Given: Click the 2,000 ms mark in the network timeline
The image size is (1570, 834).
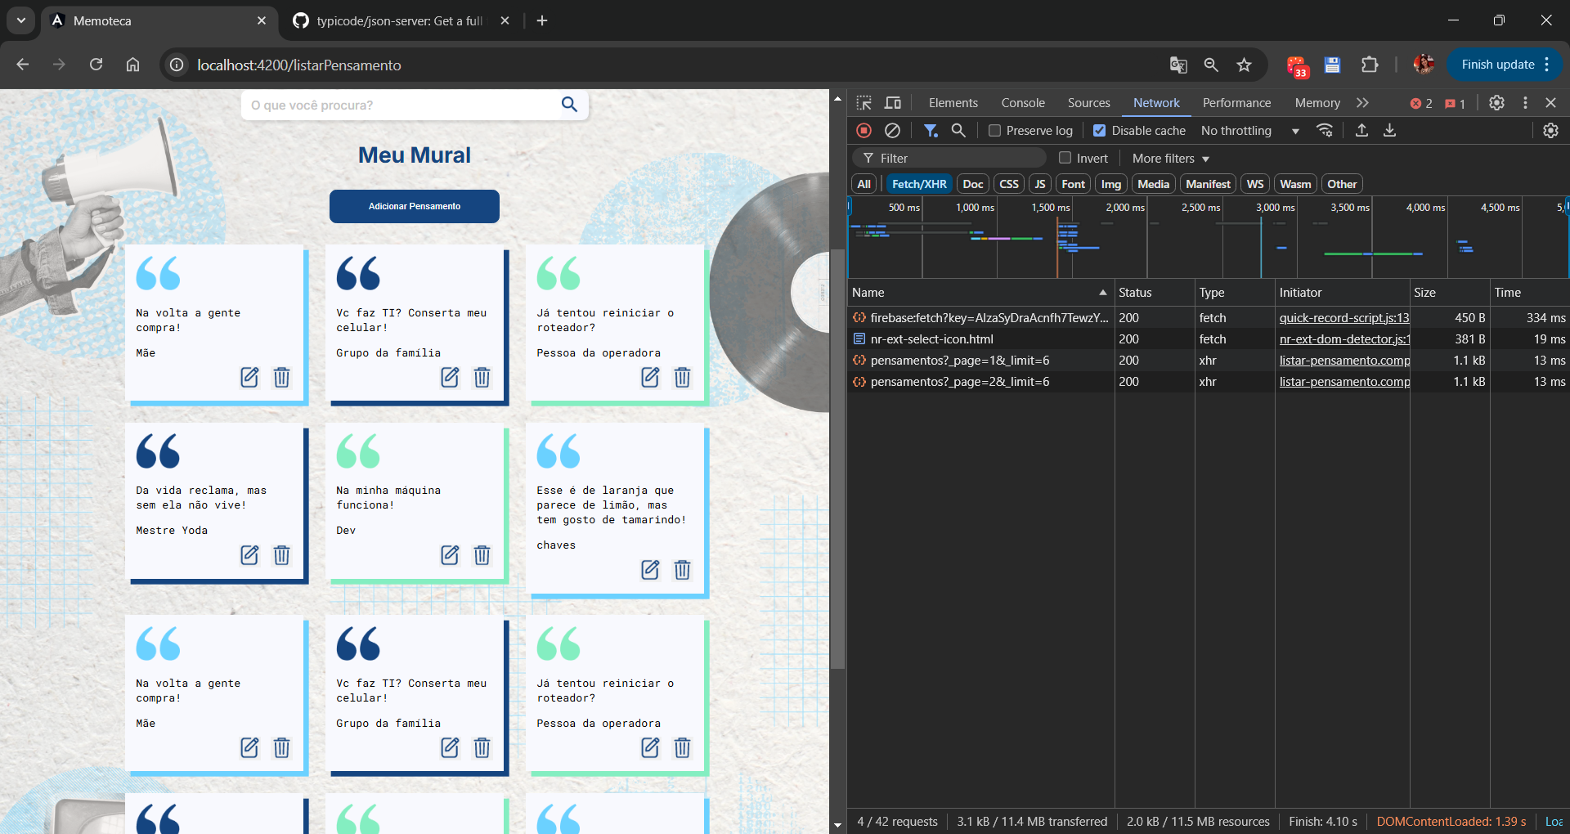Looking at the screenshot, I should click(x=1124, y=208).
